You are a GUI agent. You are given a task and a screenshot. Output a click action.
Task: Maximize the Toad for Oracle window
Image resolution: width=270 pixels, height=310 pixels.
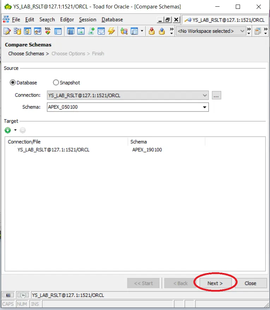[x=238, y=7]
